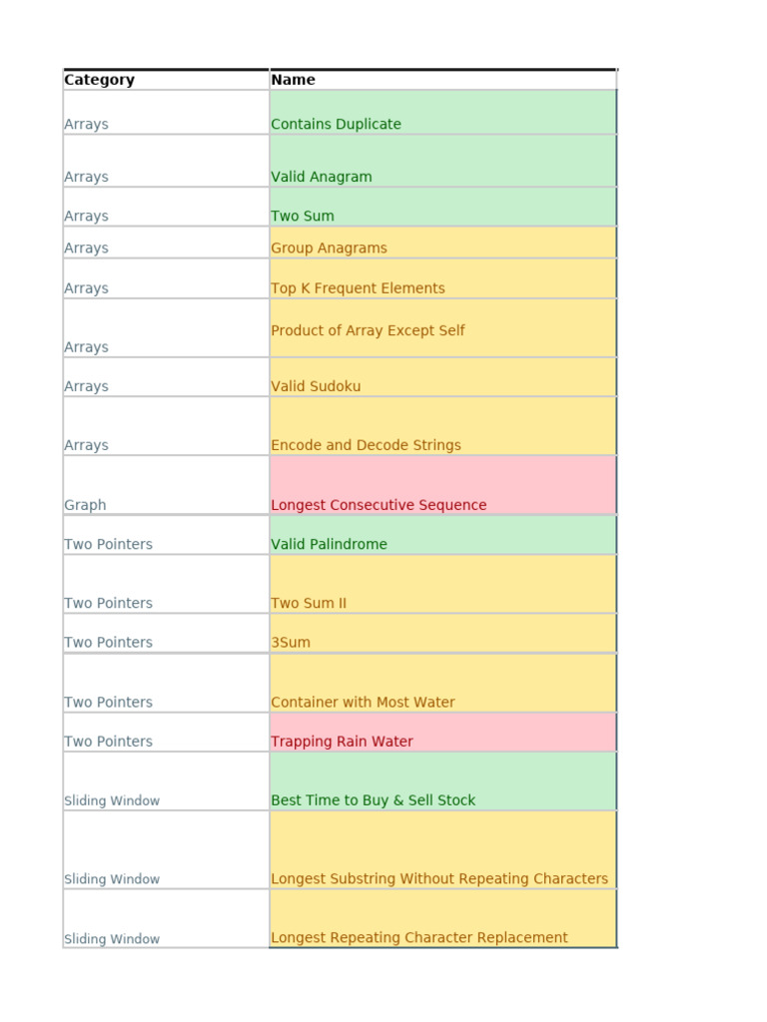Click the Two Sum problem name

coord(303,216)
